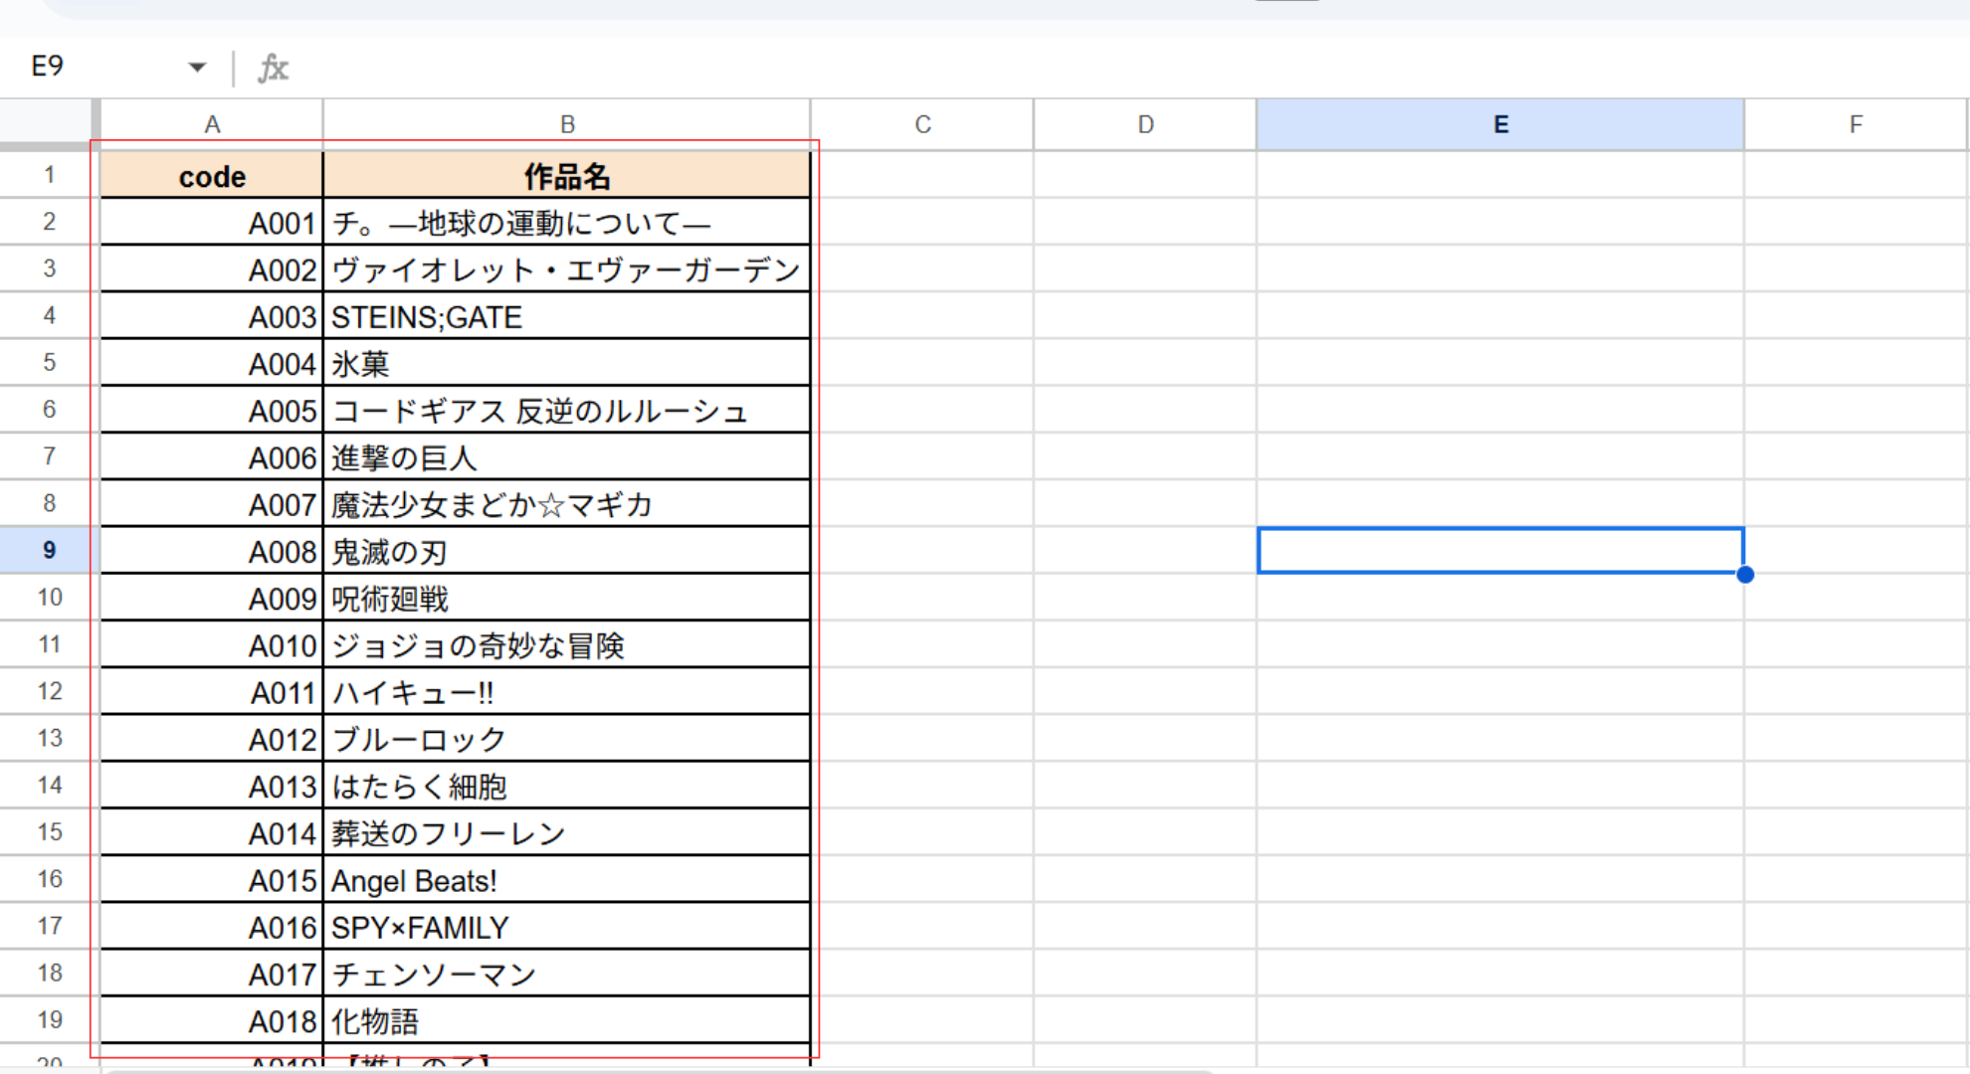
Task: Select column D header
Action: pyautogui.click(x=1145, y=124)
